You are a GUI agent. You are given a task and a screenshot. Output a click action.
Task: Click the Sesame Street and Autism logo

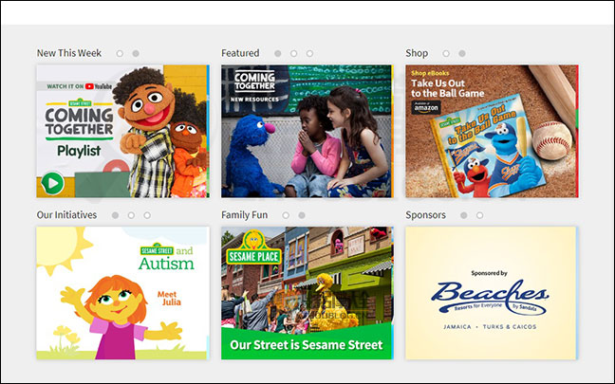(166, 258)
